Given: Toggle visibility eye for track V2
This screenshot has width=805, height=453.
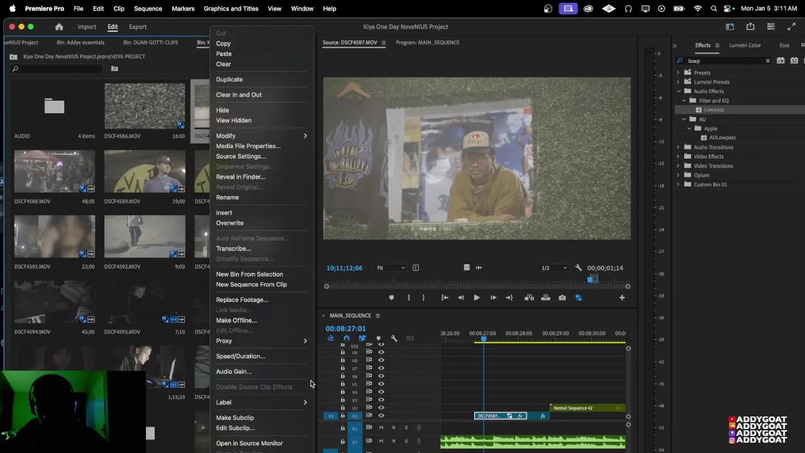Looking at the screenshot, I should (x=381, y=408).
